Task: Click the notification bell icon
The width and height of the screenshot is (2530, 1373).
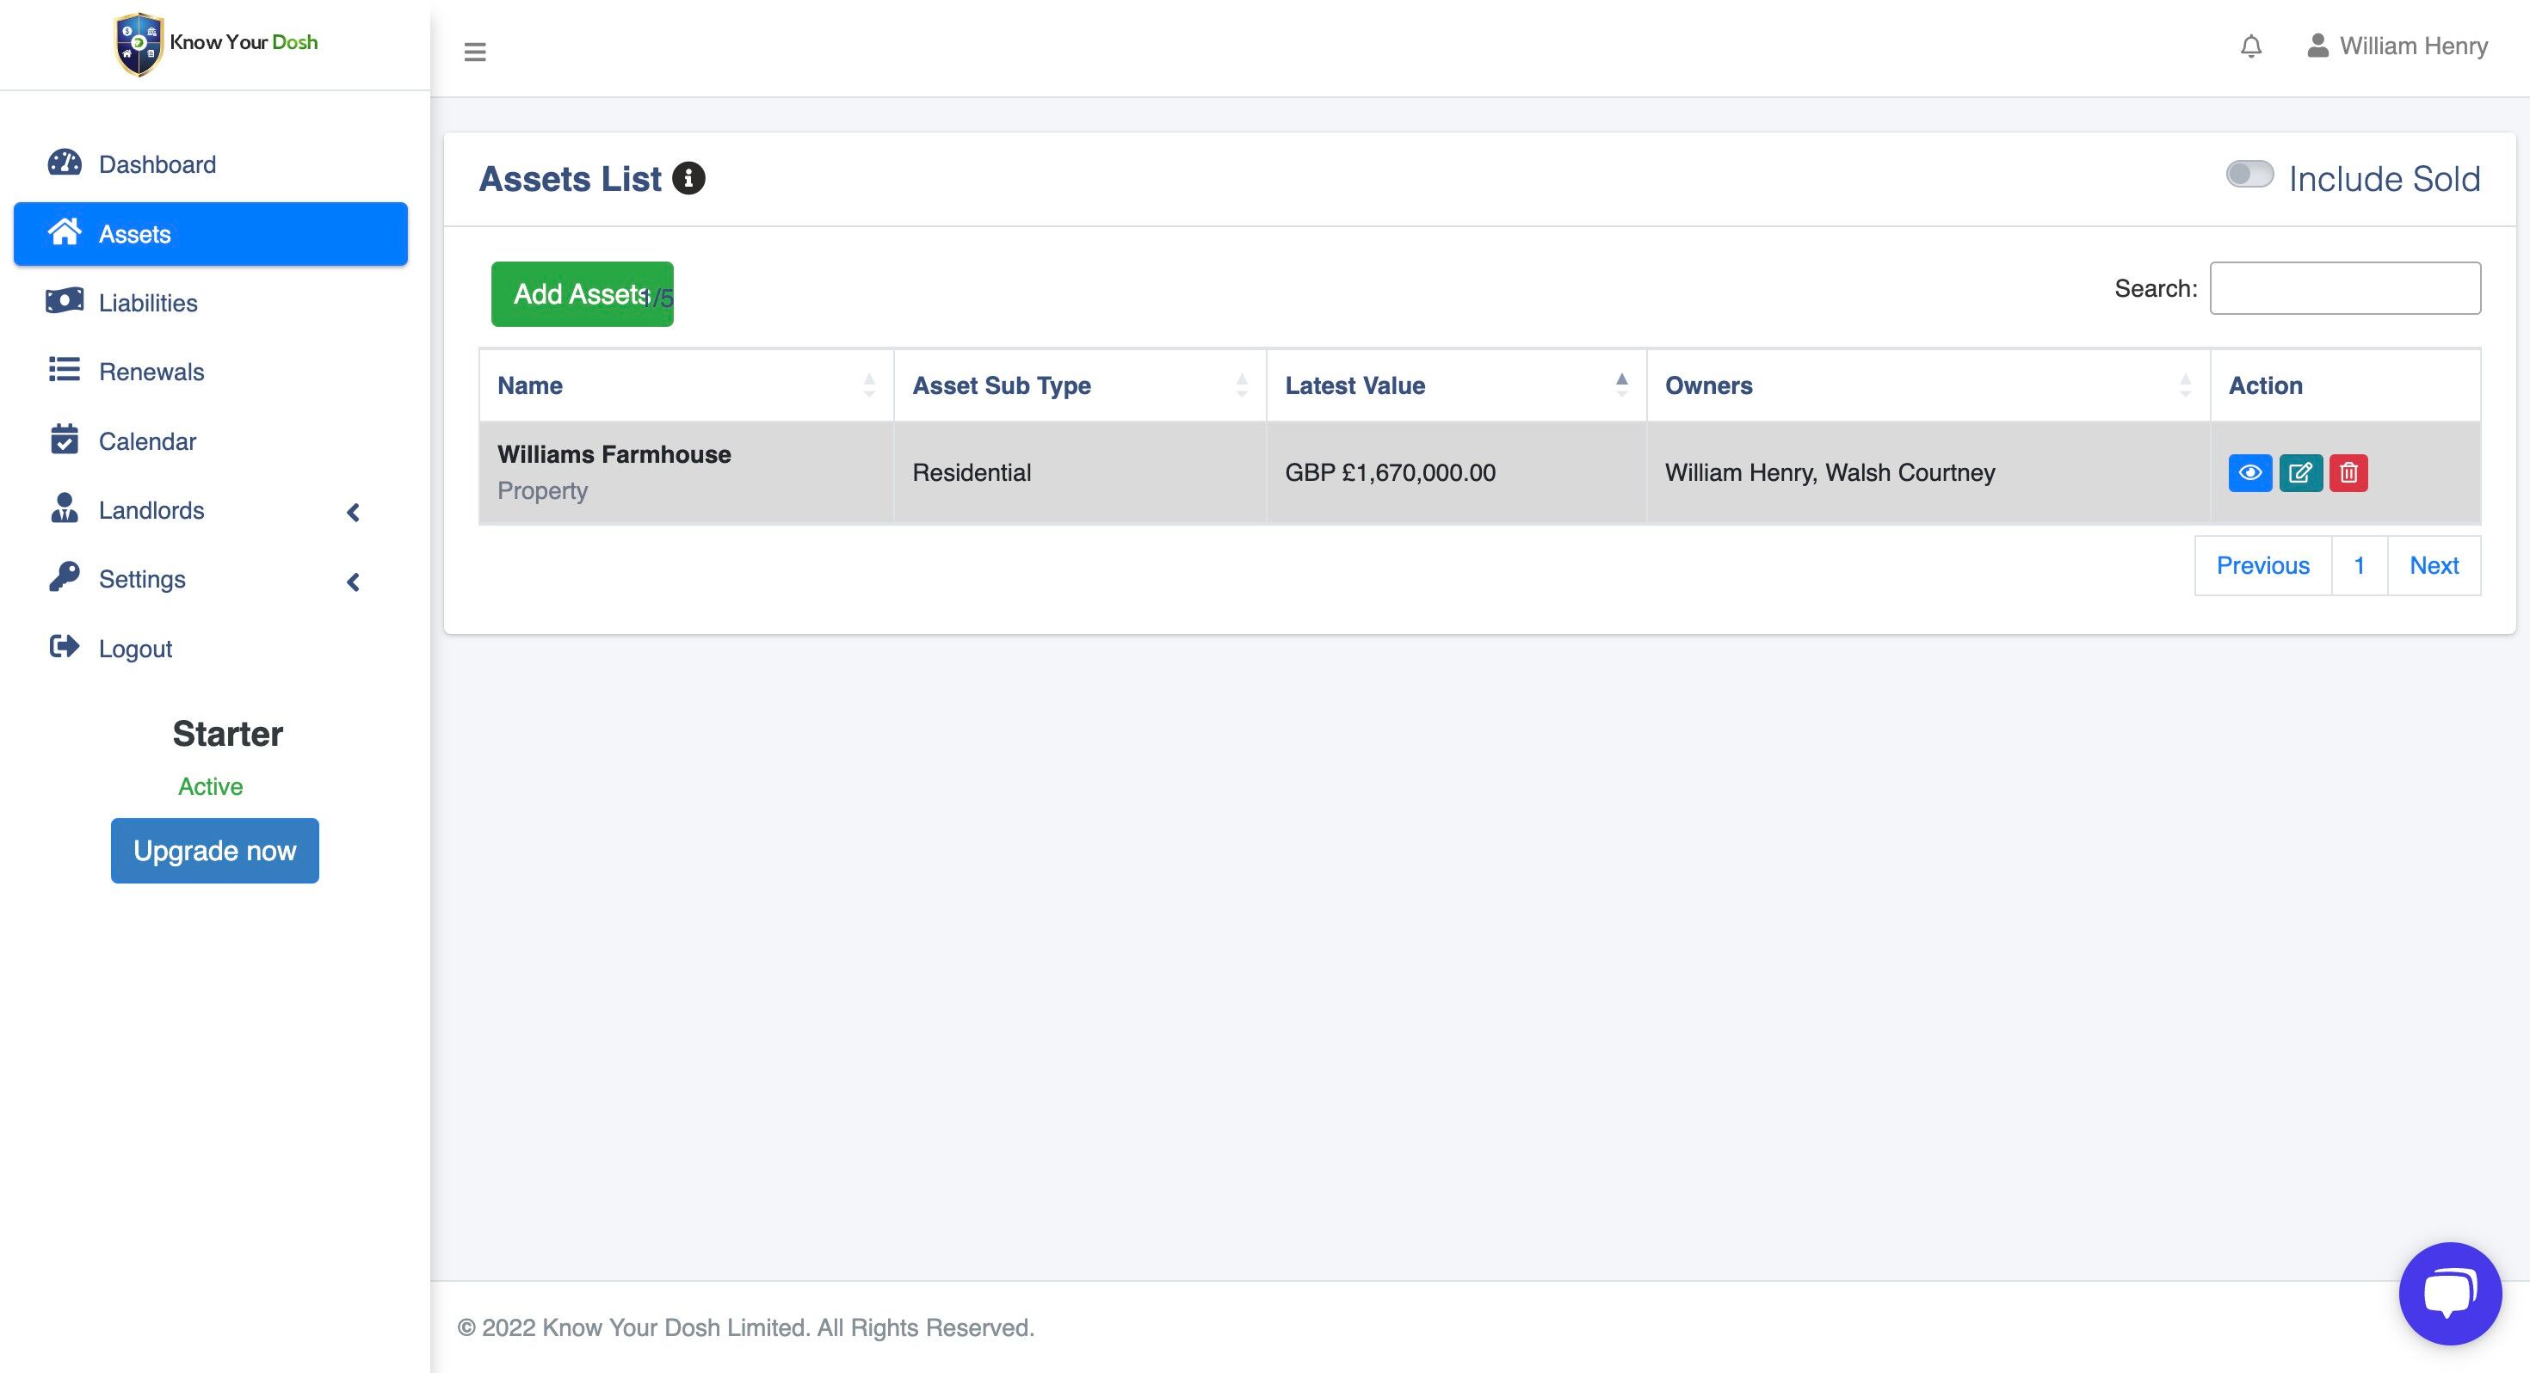Action: tap(2251, 46)
